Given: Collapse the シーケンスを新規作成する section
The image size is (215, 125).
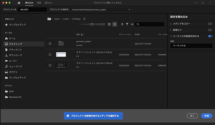Looking at the screenshot, I should pyautogui.click(x=171, y=36).
